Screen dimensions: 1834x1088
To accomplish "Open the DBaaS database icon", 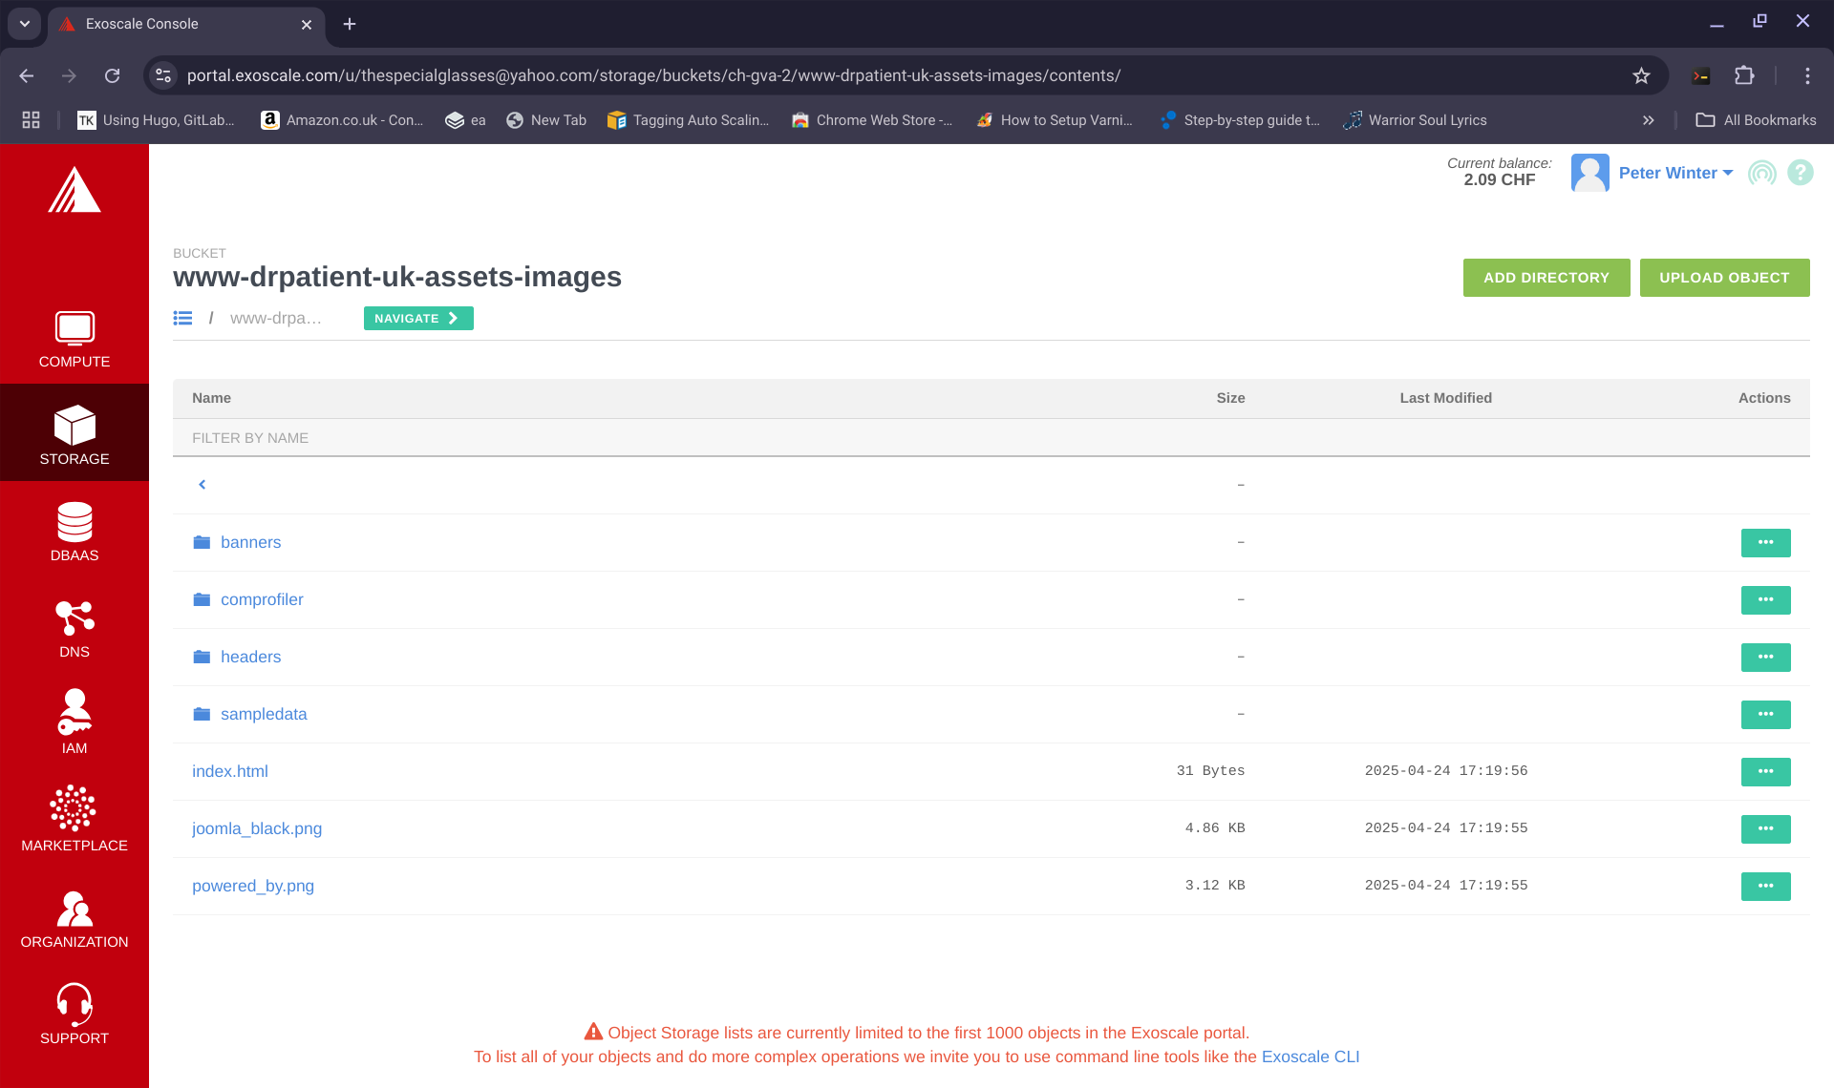I will 75,522.
